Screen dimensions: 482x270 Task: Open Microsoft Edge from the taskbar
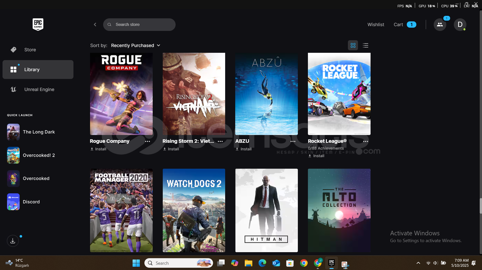click(x=262, y=263)
